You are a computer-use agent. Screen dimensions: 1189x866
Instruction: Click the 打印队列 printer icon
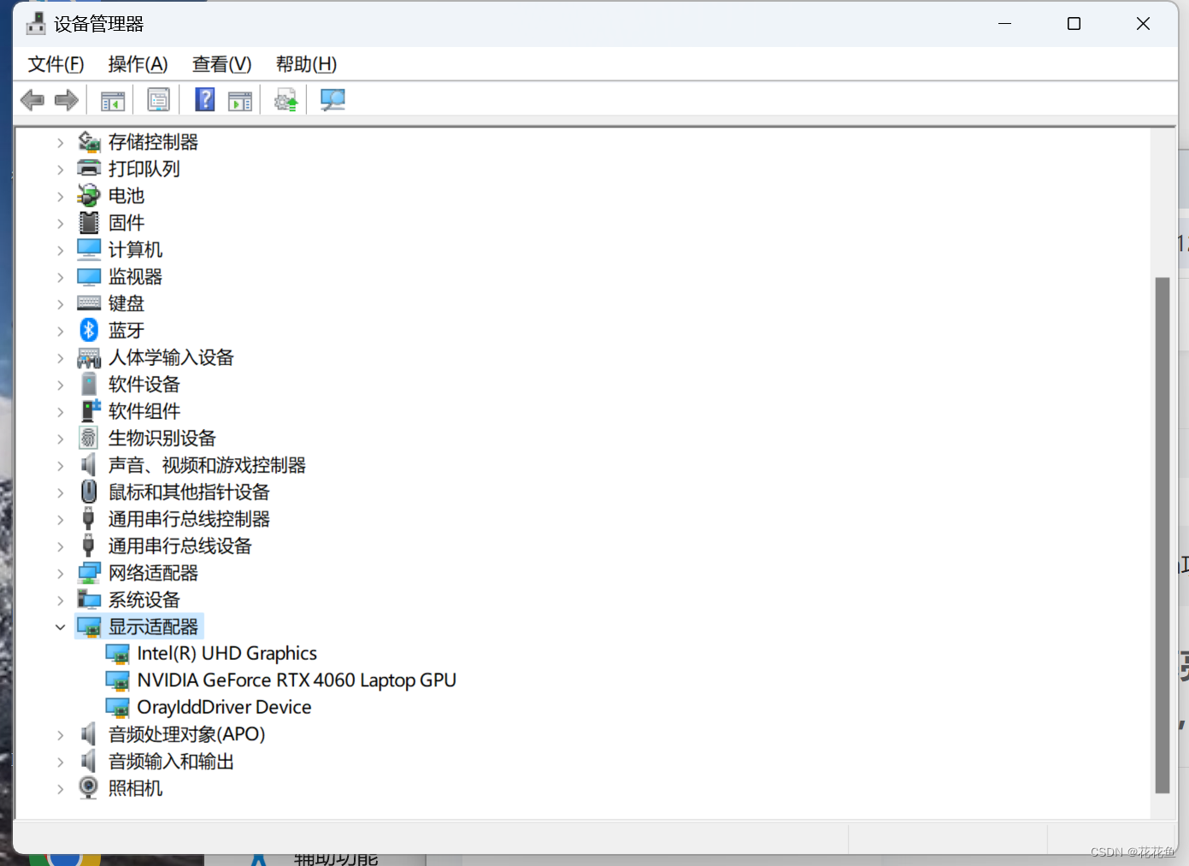(x=89, y=168)
